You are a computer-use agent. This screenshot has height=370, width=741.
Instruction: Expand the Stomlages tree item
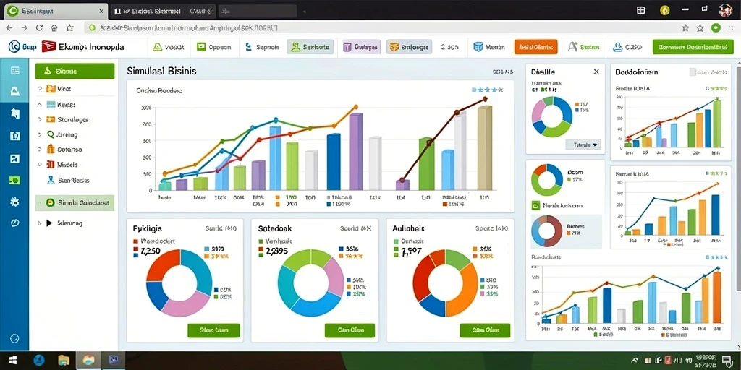40,119
